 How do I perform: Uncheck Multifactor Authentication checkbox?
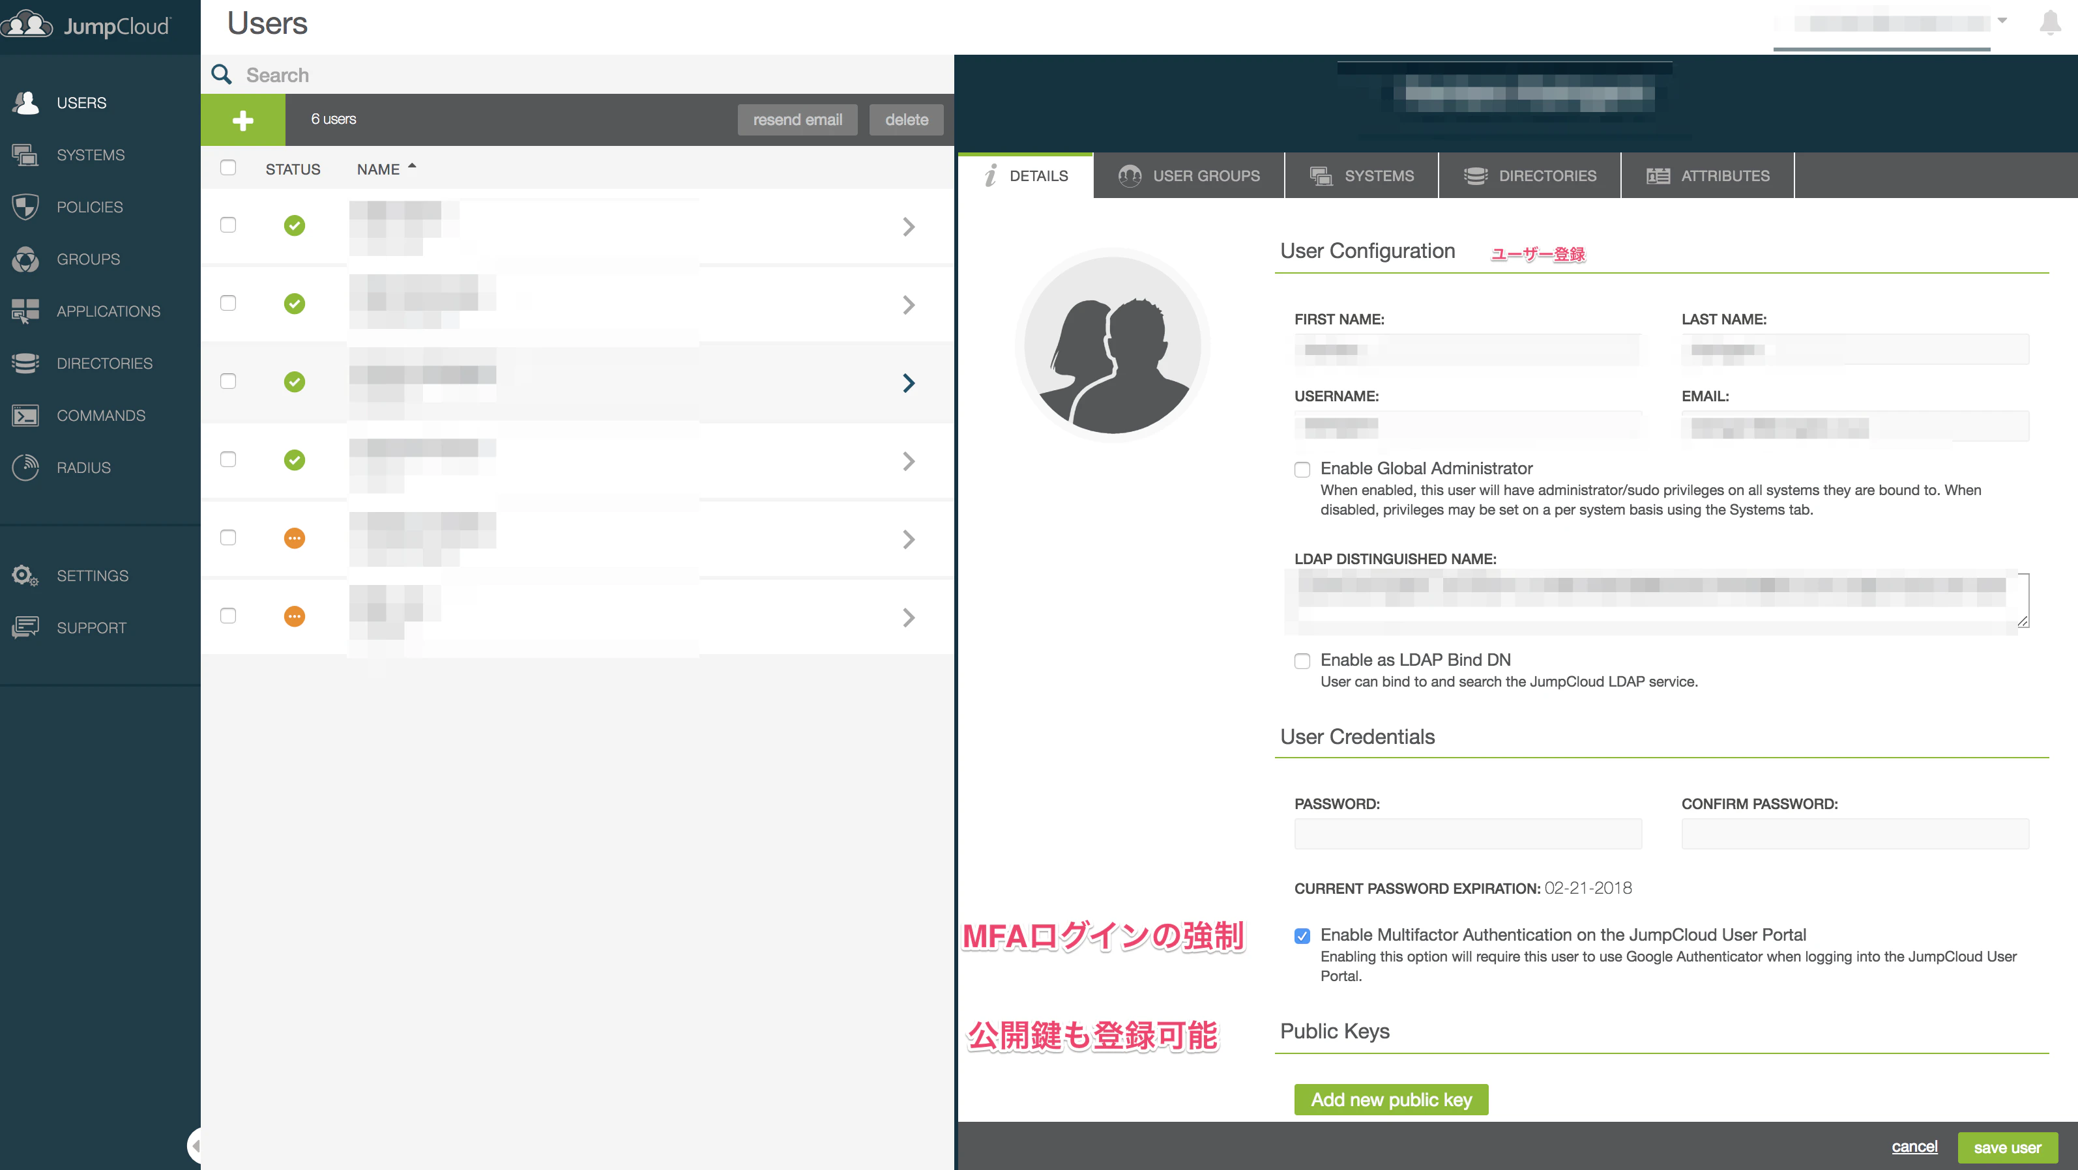point(1302,936)
